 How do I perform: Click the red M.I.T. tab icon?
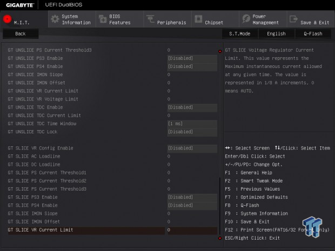[x=7, y=19]
